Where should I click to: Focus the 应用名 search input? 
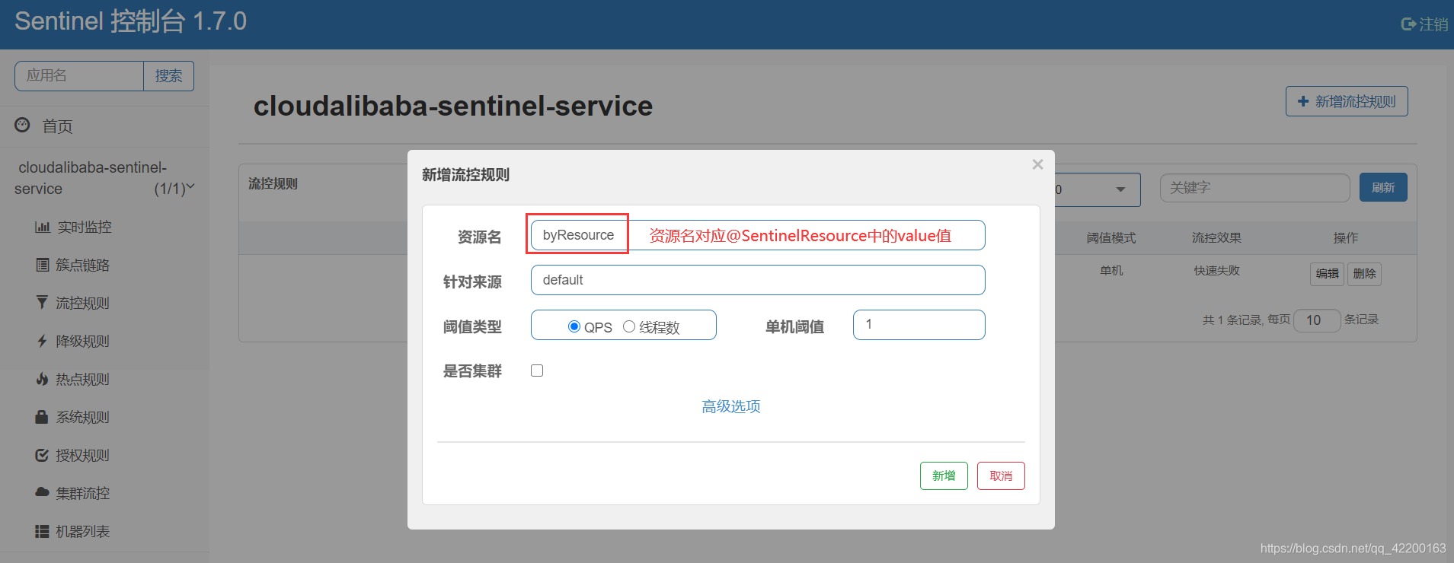[79, 76]
